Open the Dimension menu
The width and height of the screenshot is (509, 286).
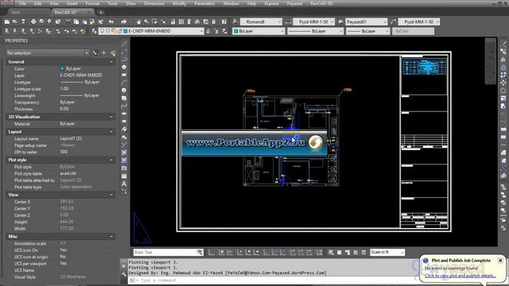pos(153,3)
